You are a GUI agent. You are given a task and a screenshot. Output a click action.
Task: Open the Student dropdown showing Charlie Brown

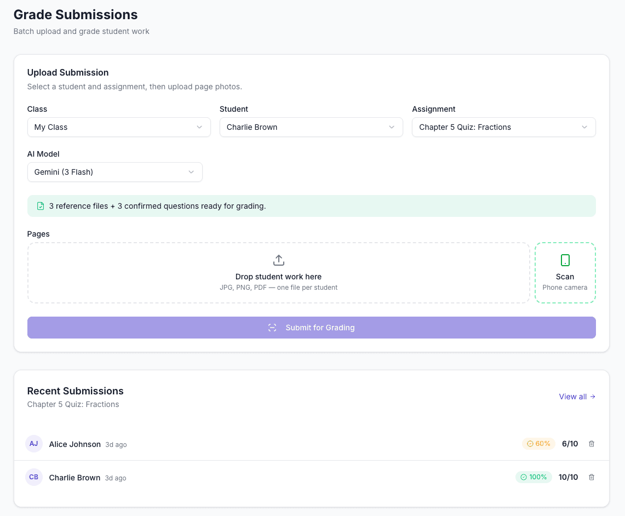pos(311,127)
